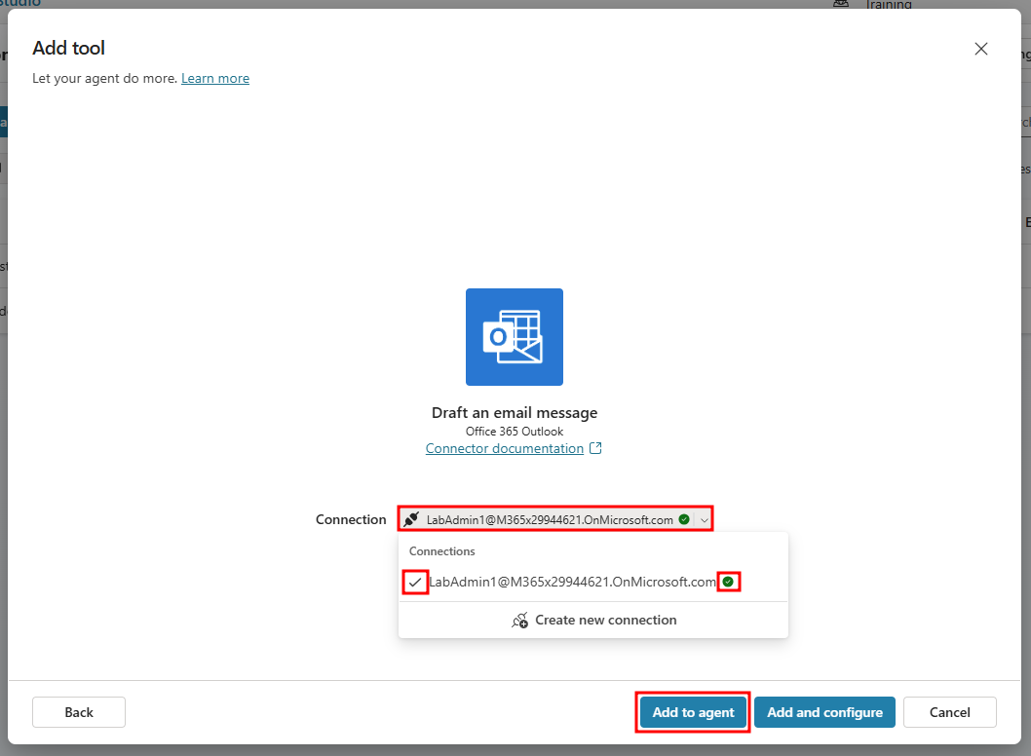The height and width of the screenshot is (756, 1031).
Task: Click the Draft an email message title
Action: [515, 413]
